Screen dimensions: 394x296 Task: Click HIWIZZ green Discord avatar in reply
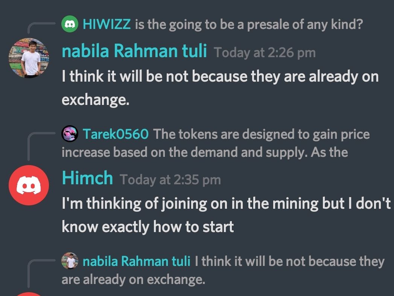(x=70, y=24)
